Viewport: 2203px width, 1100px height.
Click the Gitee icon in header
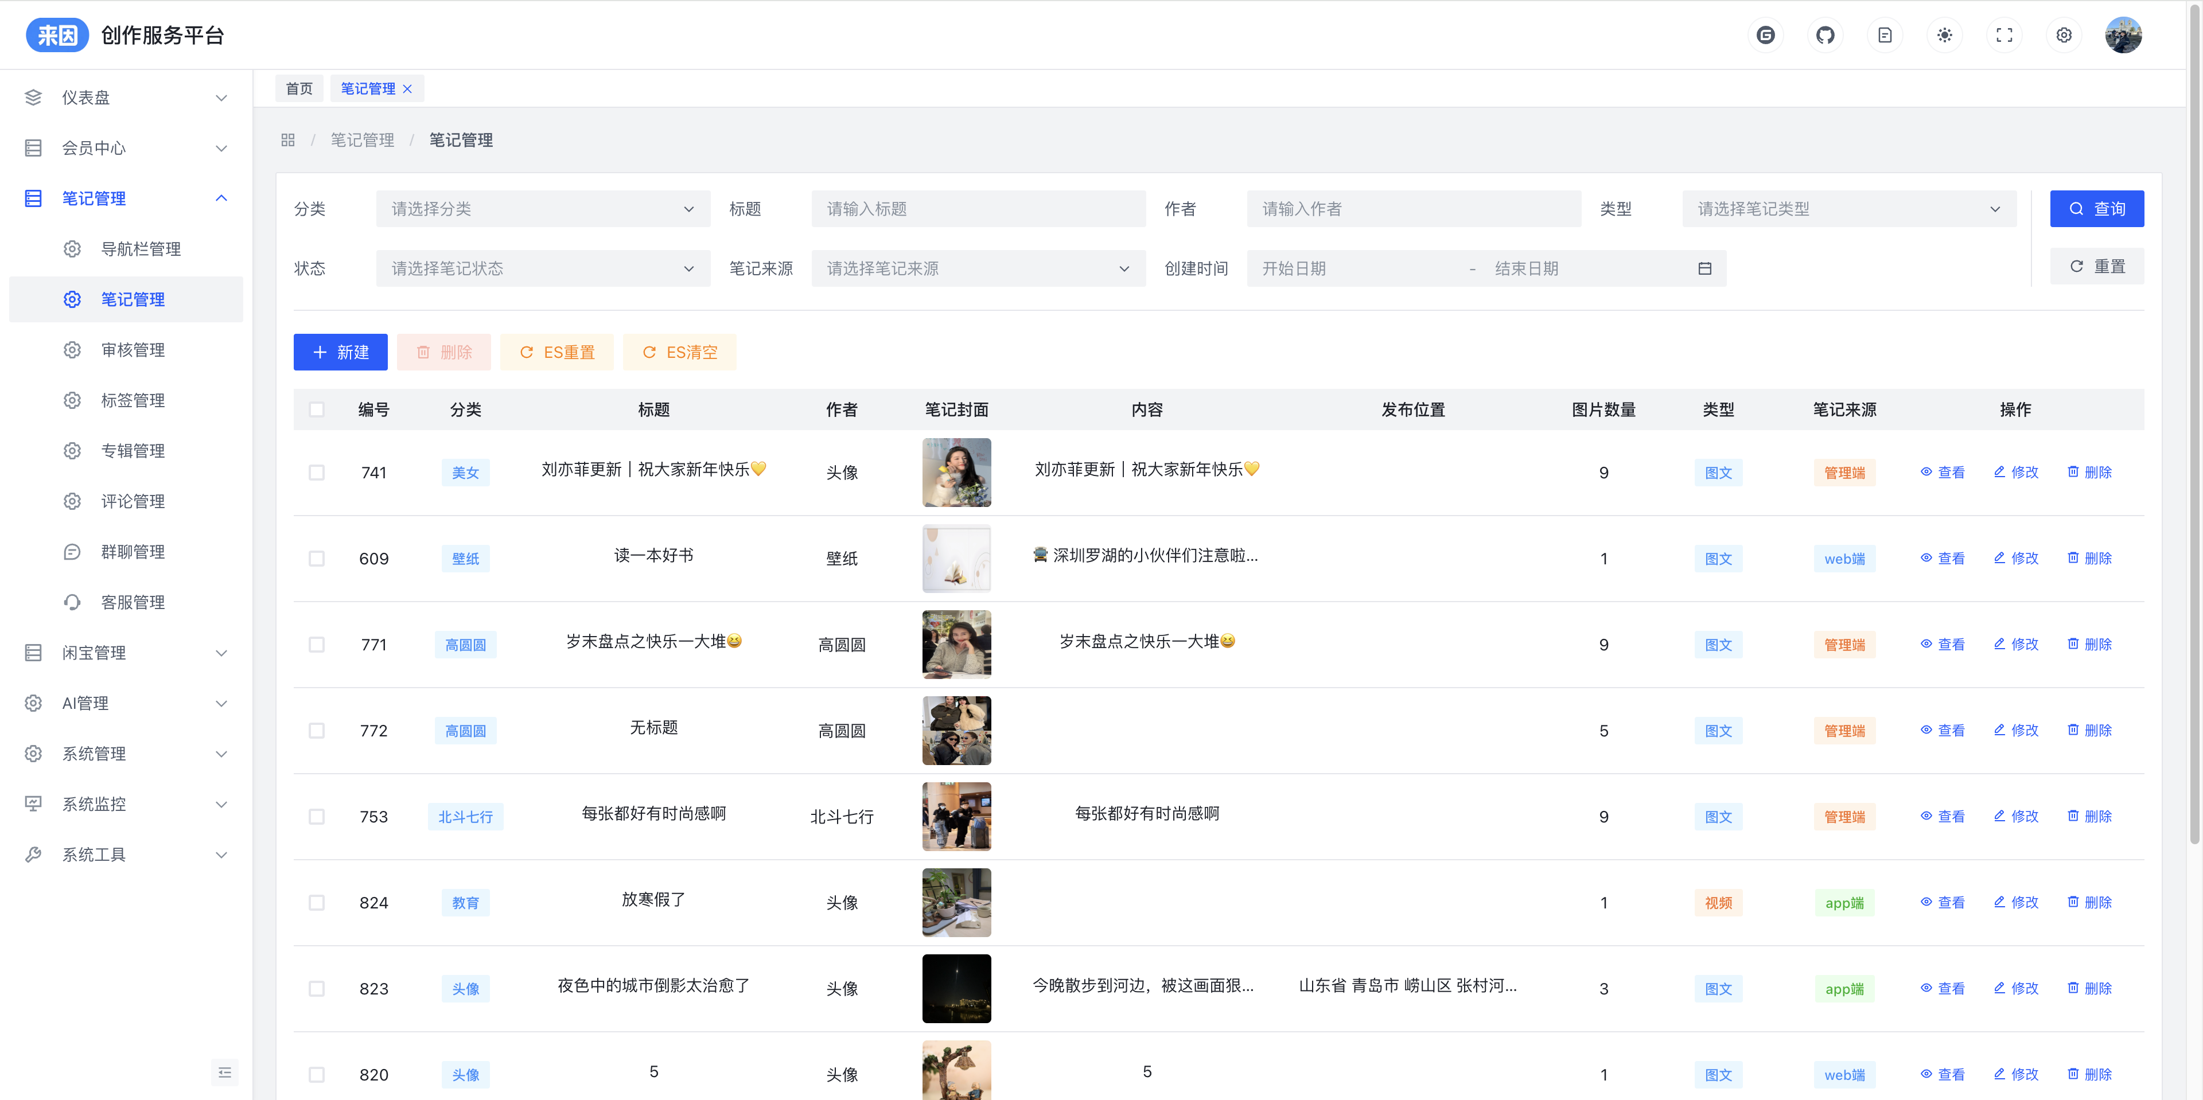pyautogui.click(x=1765, y=35)
